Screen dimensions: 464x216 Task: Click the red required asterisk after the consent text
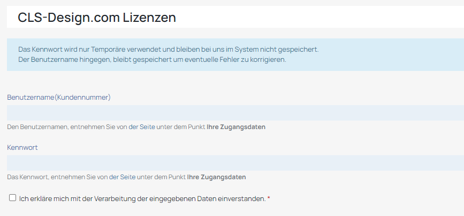(x=269, y=199)
